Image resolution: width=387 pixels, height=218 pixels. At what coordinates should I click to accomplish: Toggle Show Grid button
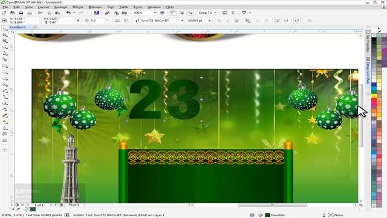[x=181, y=13]
